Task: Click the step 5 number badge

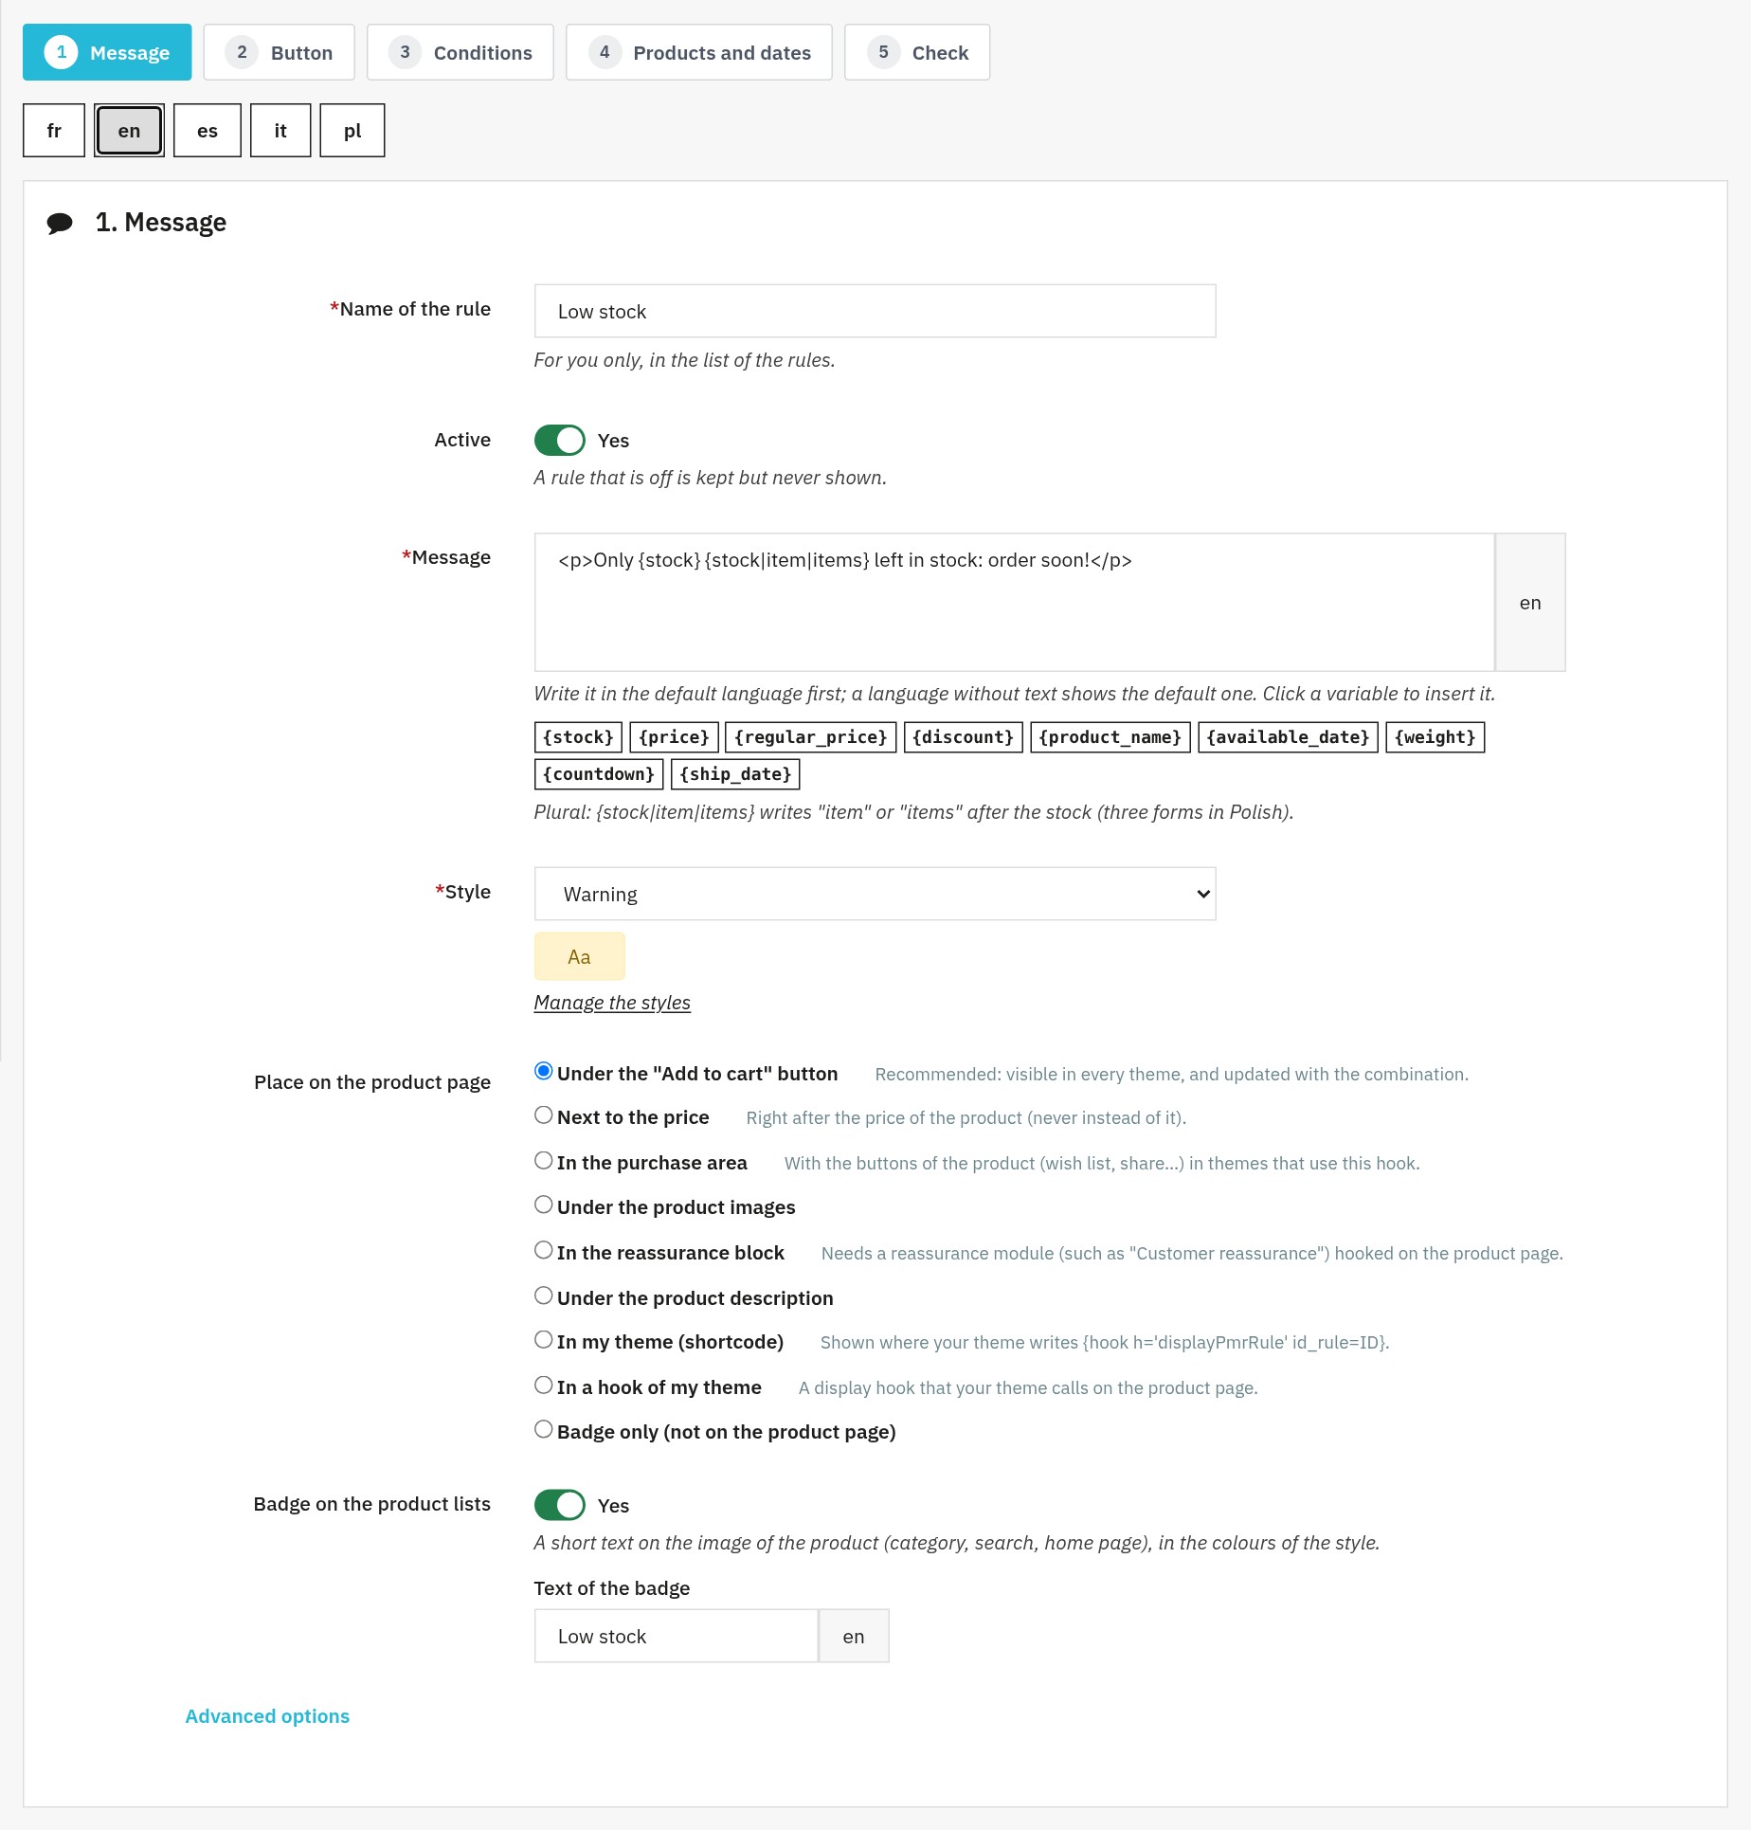Action: point(883,52)
